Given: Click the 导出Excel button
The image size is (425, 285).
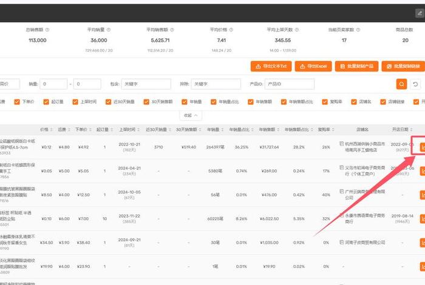Looking at the screenshot, I should click(x=314, y=65).
